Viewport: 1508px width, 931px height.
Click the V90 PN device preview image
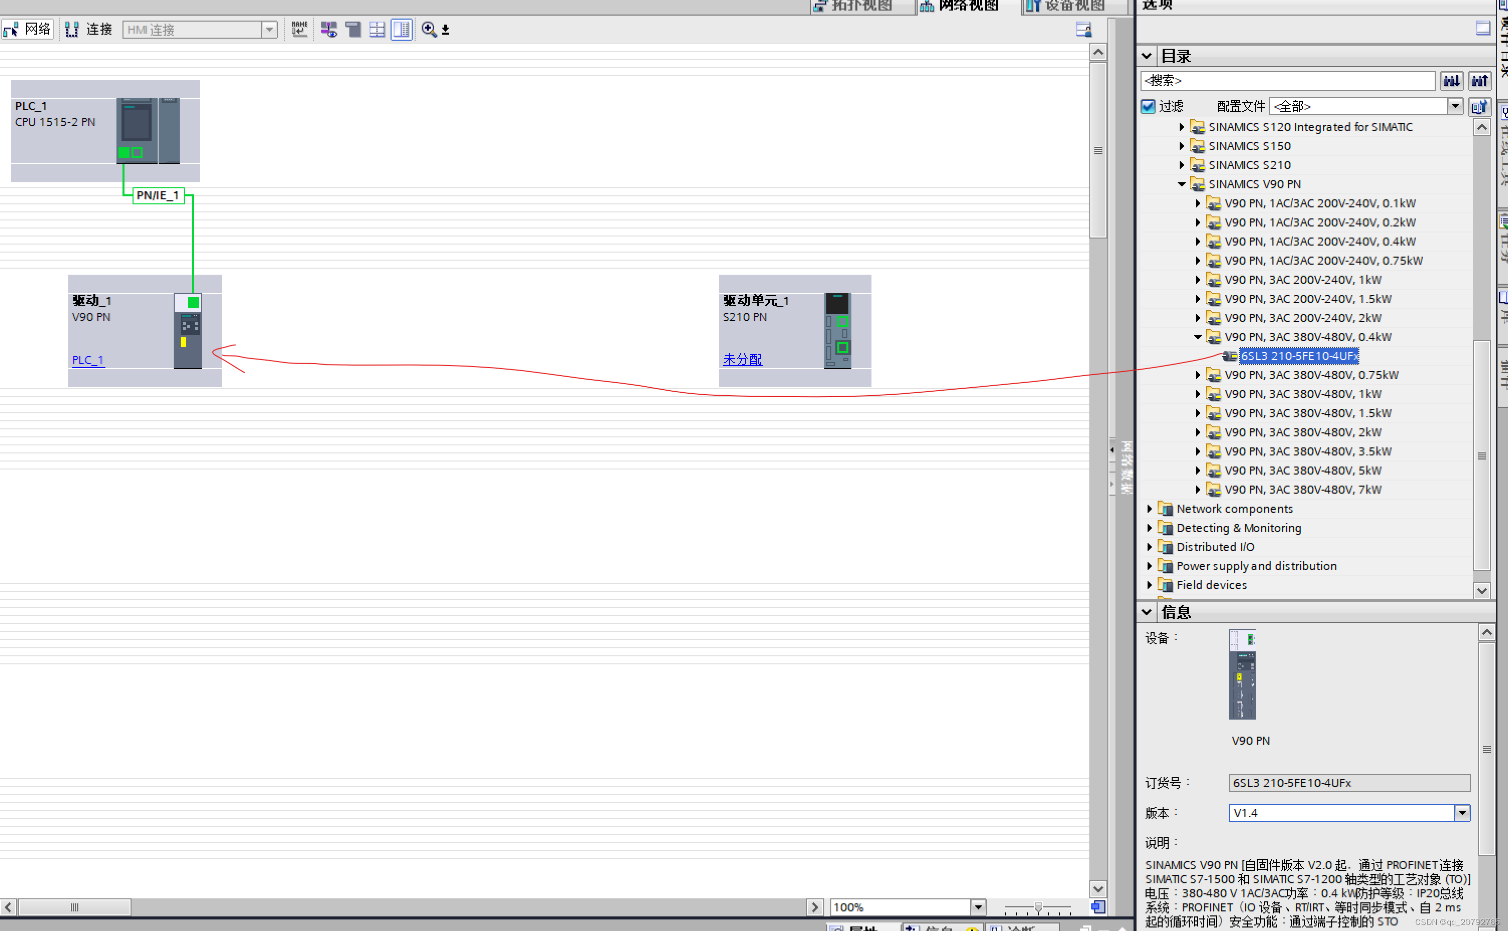[1242, 674]
